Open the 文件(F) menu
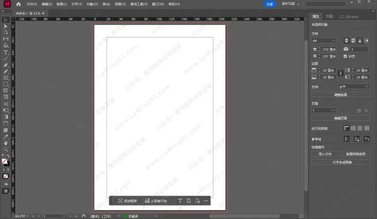This screenshot has height=219, width=377. 32,4
